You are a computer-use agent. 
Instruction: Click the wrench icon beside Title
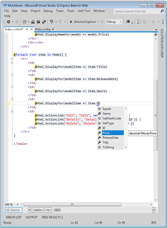coord(100,142)
